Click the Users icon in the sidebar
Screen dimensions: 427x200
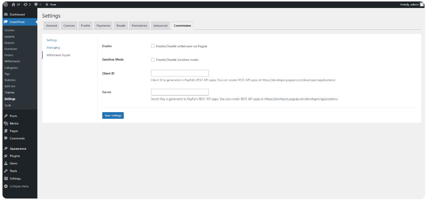coord(6,163)
